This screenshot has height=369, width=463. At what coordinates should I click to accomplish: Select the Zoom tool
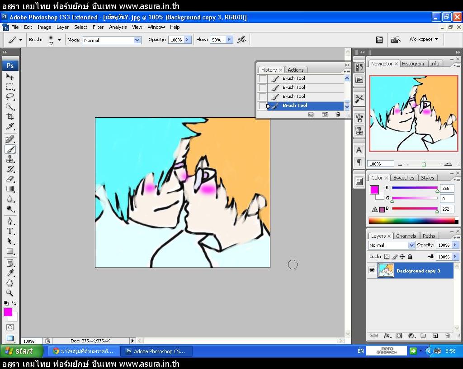click(x=10, y=293)
